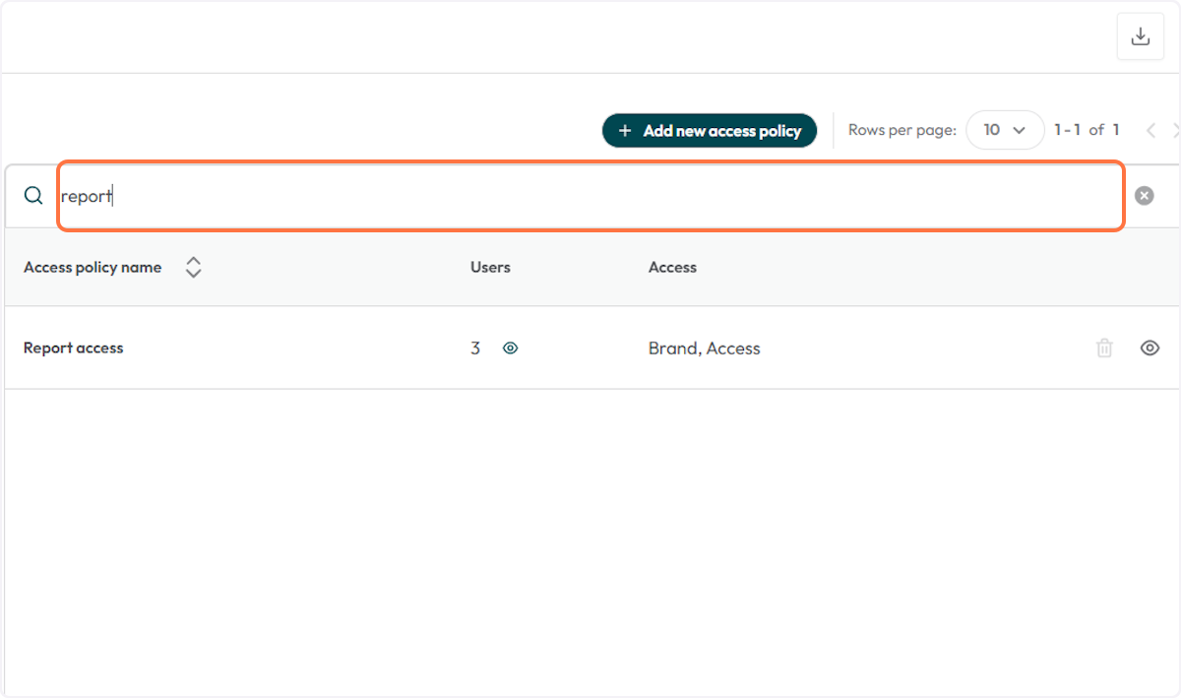Click the Add new access policy button

coord(709,130)
